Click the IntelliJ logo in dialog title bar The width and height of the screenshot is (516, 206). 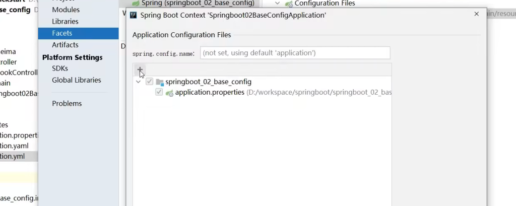pos(133,15)
